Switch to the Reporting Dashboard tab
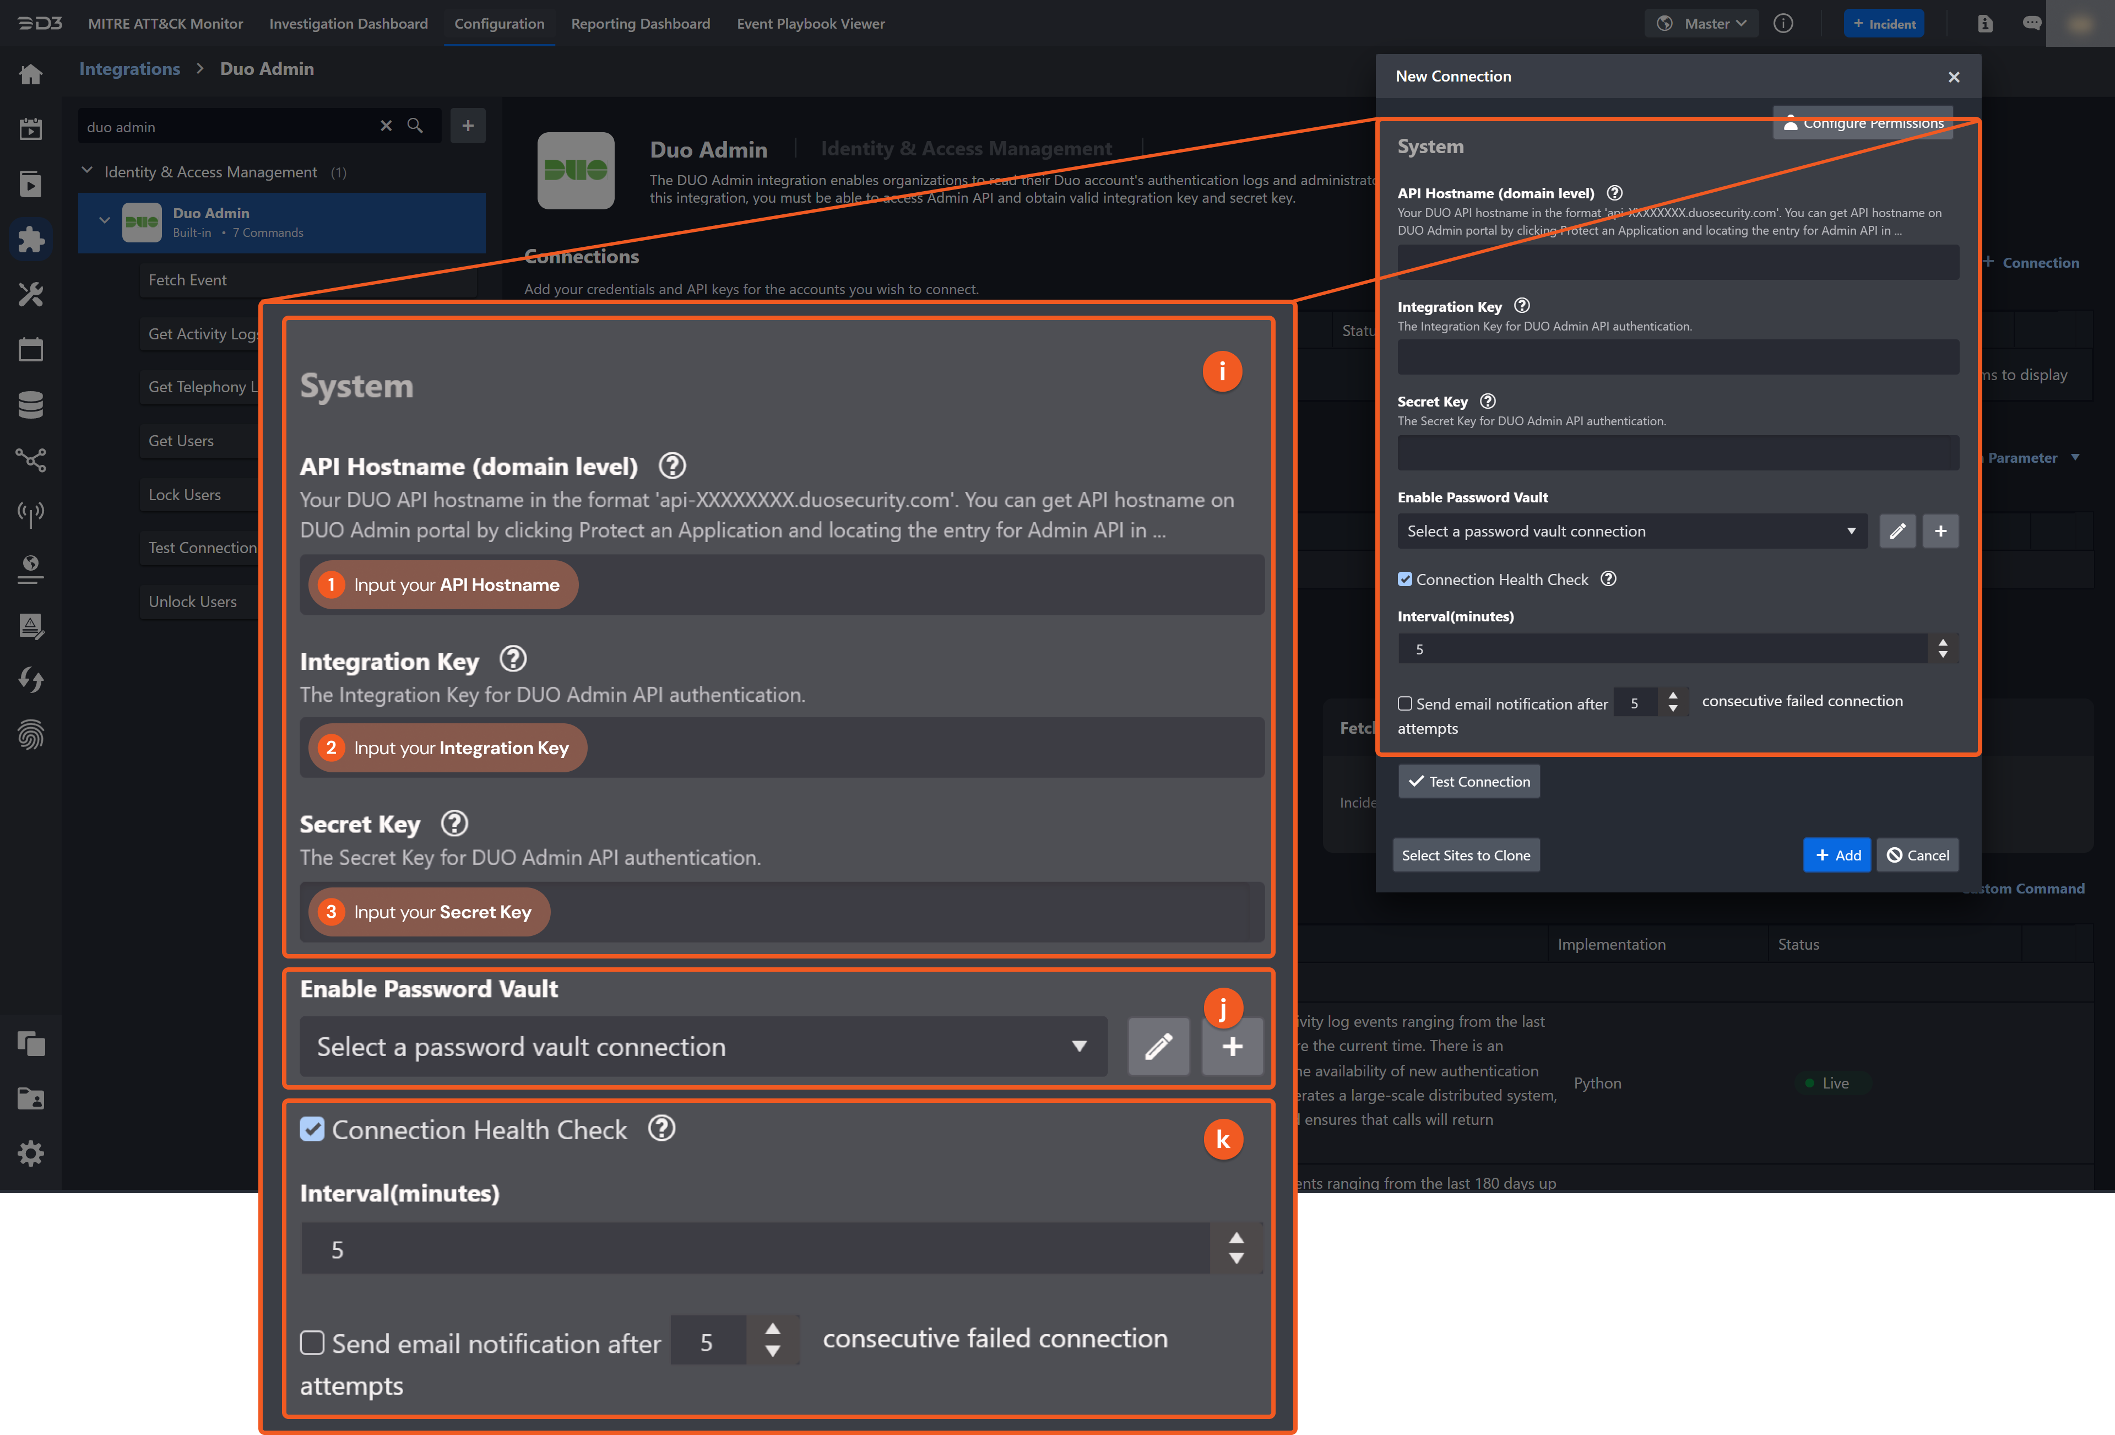2115x1435 pixels. point(641,24)
